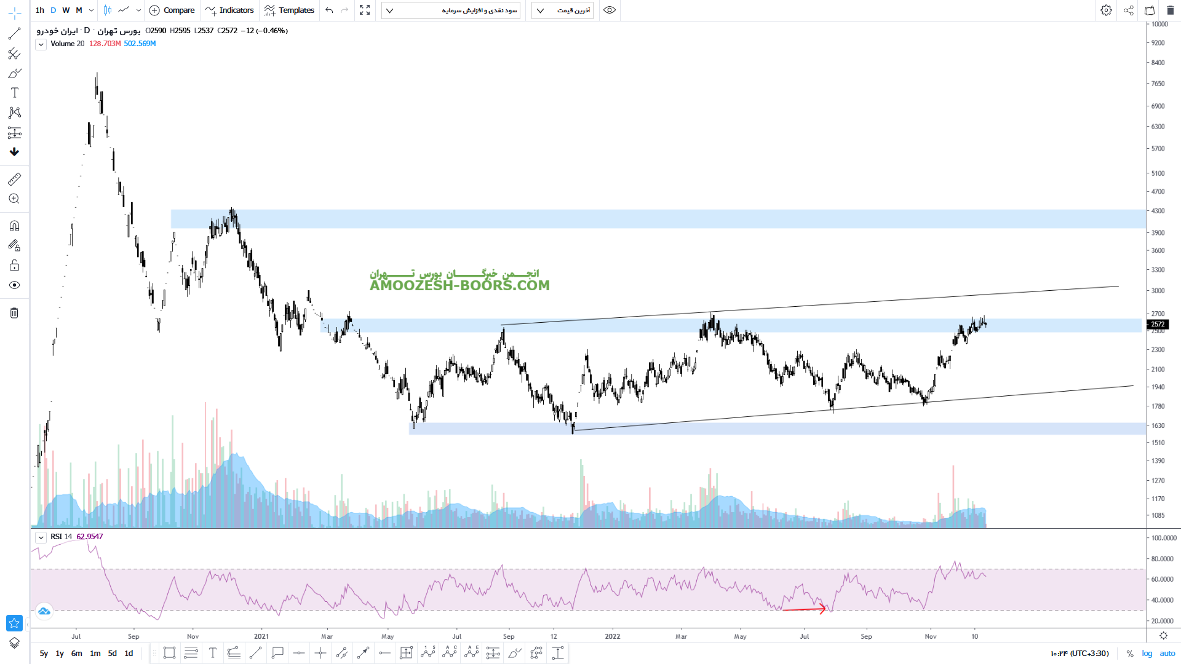Click the undo arrow
This screenshot has width=1181, height=664.
(329, 10)
